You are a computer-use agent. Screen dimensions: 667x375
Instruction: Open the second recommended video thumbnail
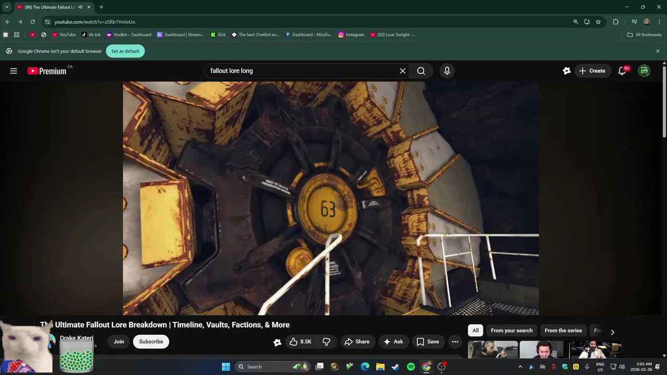[x=542, y=349]
